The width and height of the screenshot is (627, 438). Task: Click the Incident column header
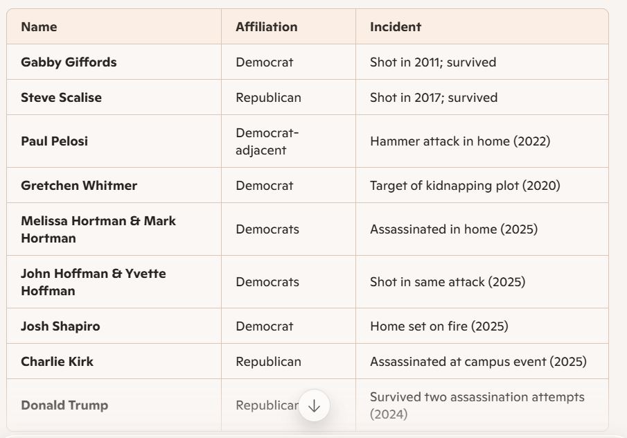[395, 27]
